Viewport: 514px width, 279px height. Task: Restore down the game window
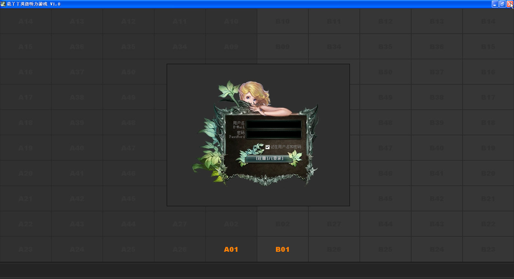(502, 4)
